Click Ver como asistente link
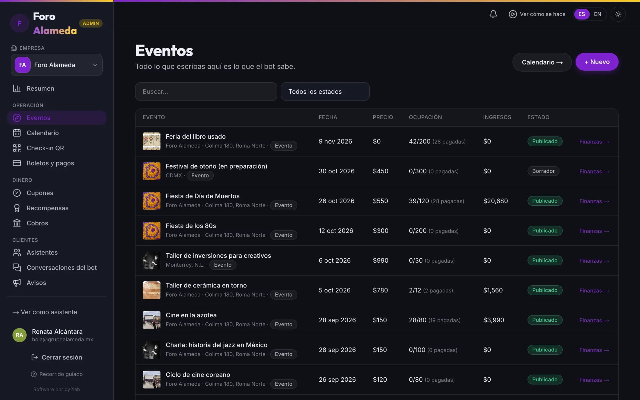This screenshot has height=400, width=640. tap(45, 312)
